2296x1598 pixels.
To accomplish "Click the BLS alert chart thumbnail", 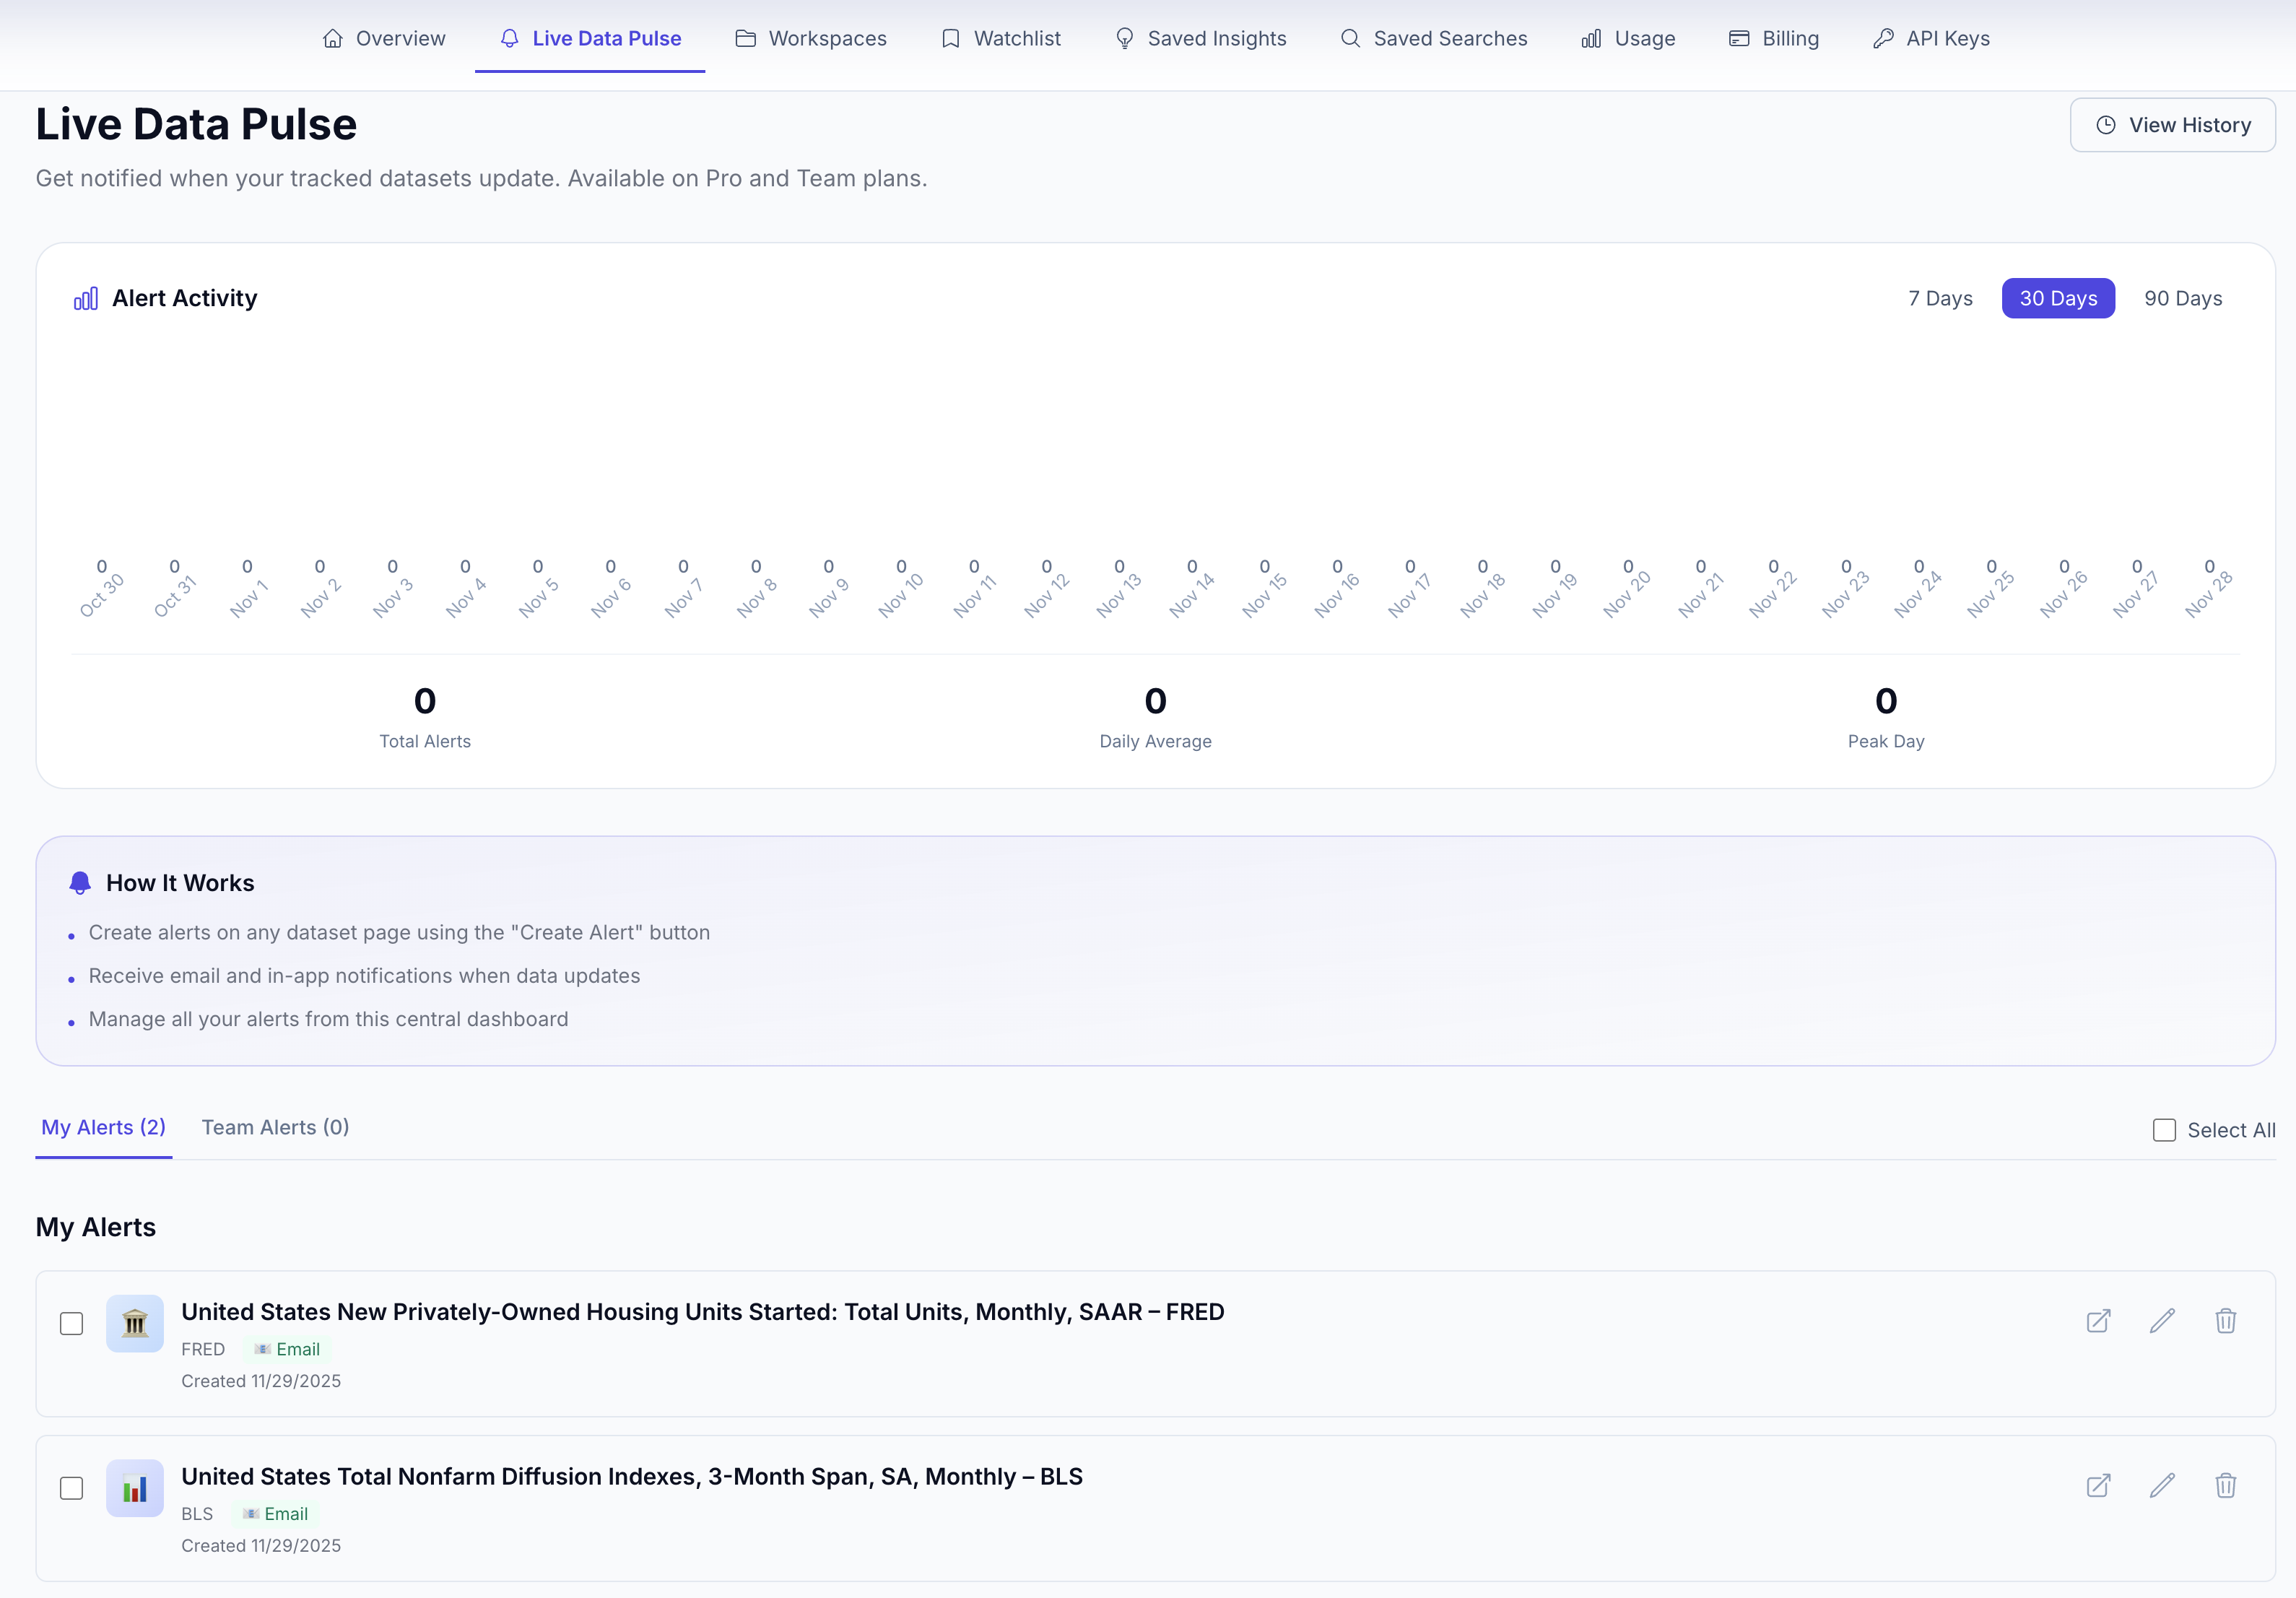I will [x=134, y=1488].
